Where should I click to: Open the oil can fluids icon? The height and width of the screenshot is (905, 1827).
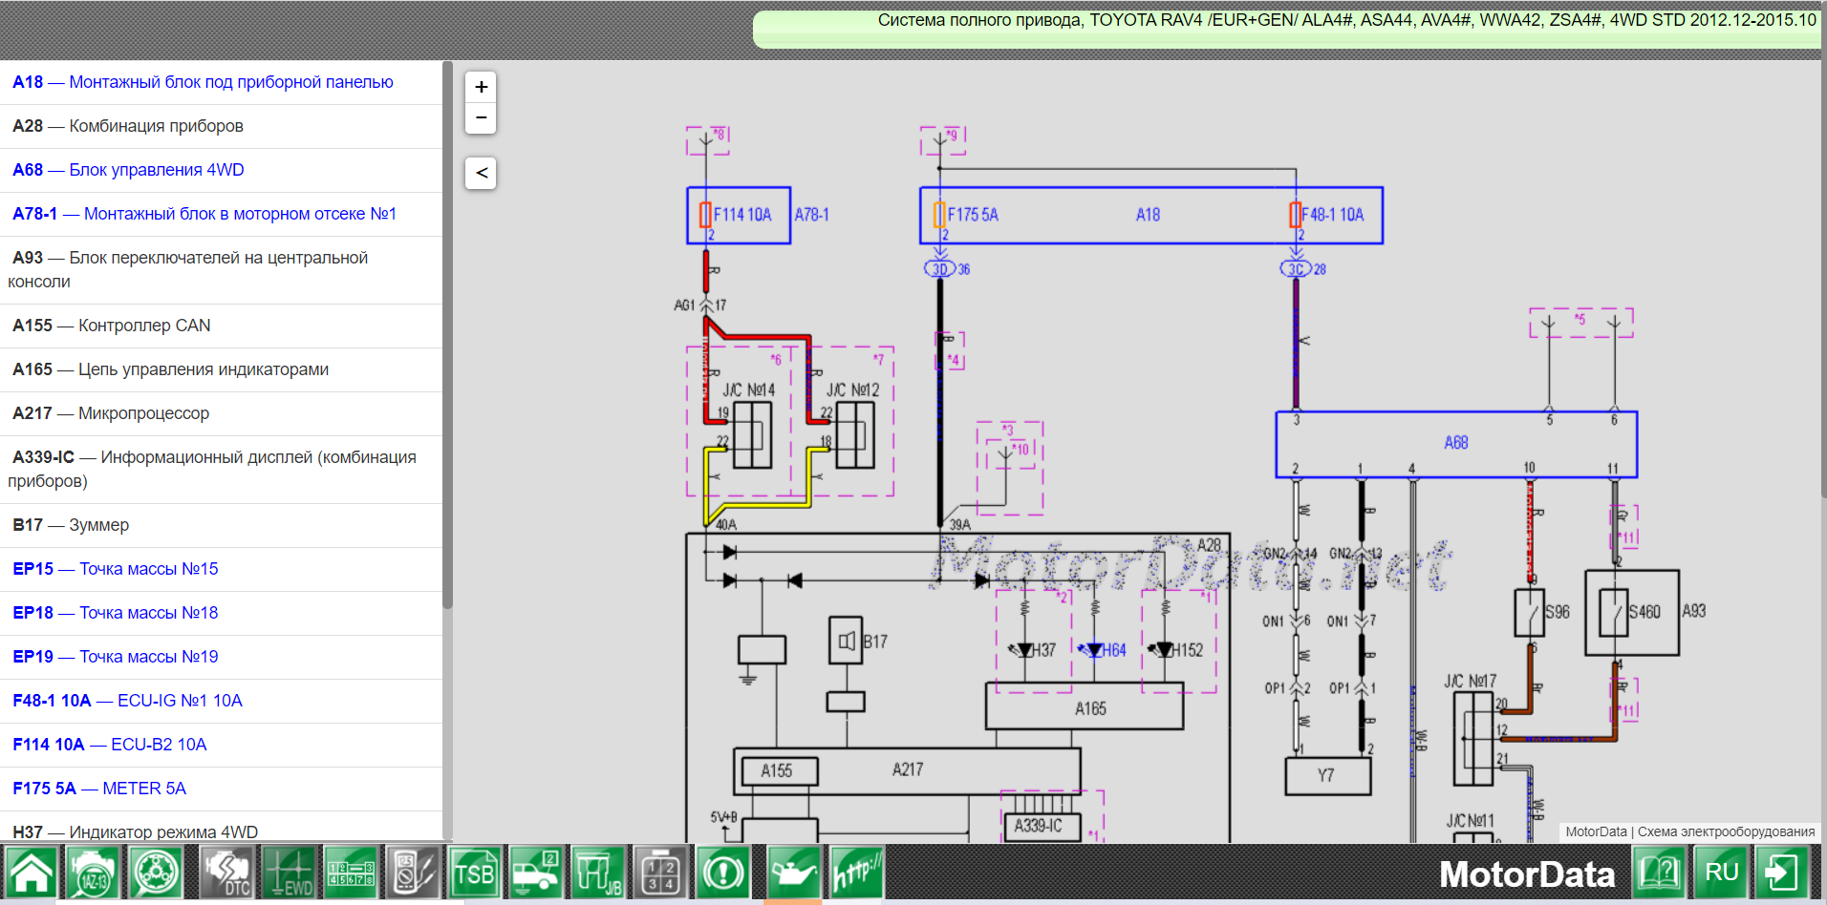(793, 872)
